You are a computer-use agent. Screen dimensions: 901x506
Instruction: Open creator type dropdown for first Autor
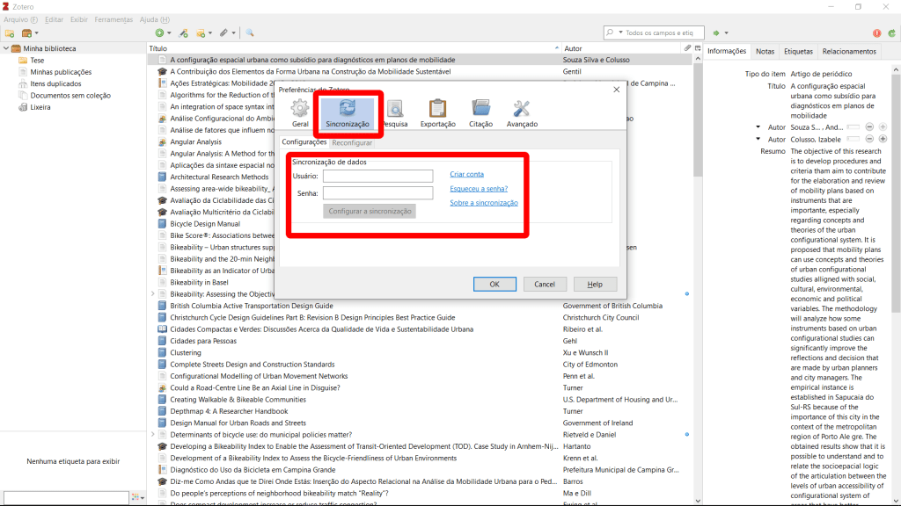758,127
